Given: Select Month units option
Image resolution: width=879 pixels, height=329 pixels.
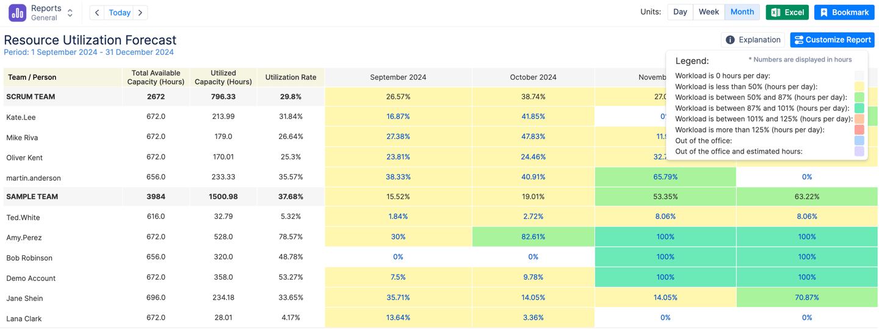Looking at the screenshot, I should click(x=742, y=12).
